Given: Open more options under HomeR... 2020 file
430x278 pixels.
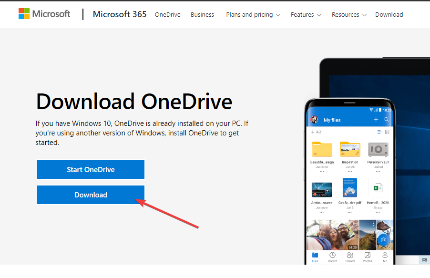Looking at the screenshot, I should pyautogui.click(x=378, y=212).
